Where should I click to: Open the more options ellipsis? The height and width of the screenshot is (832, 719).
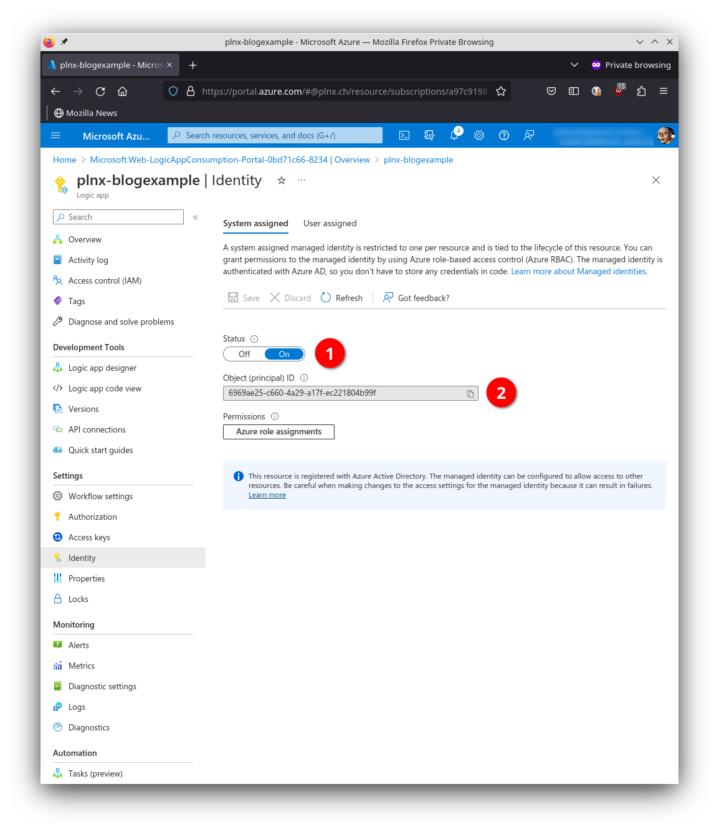[x=302, y=180]
